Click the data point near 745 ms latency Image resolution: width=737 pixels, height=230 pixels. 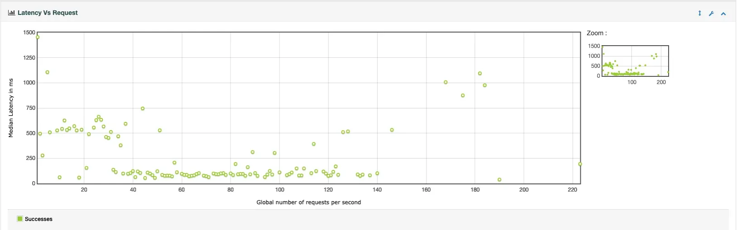coord(143,108)
